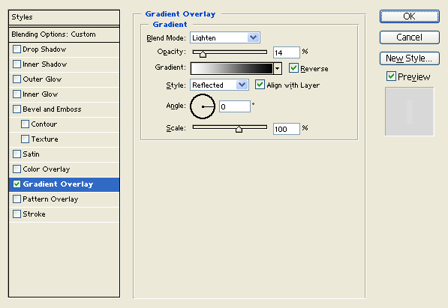The height and width of the screenshot is (308, 448).
Task: Enable the Inner Shadow checkbox
Action: (x=17, y=64)
